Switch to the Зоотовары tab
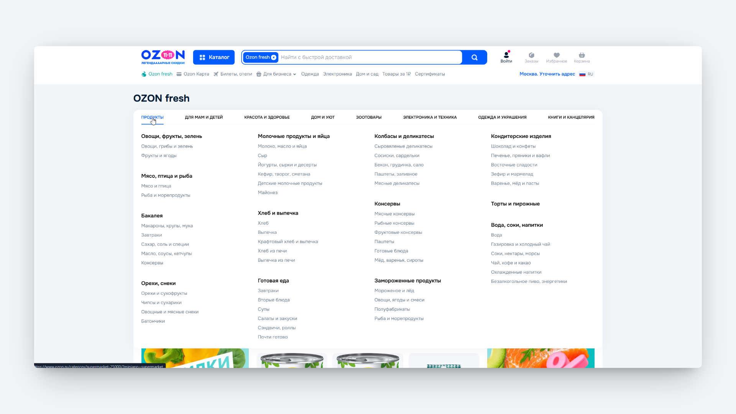The height and width of the screenshot is (414, 736). [x=368, y=117]
